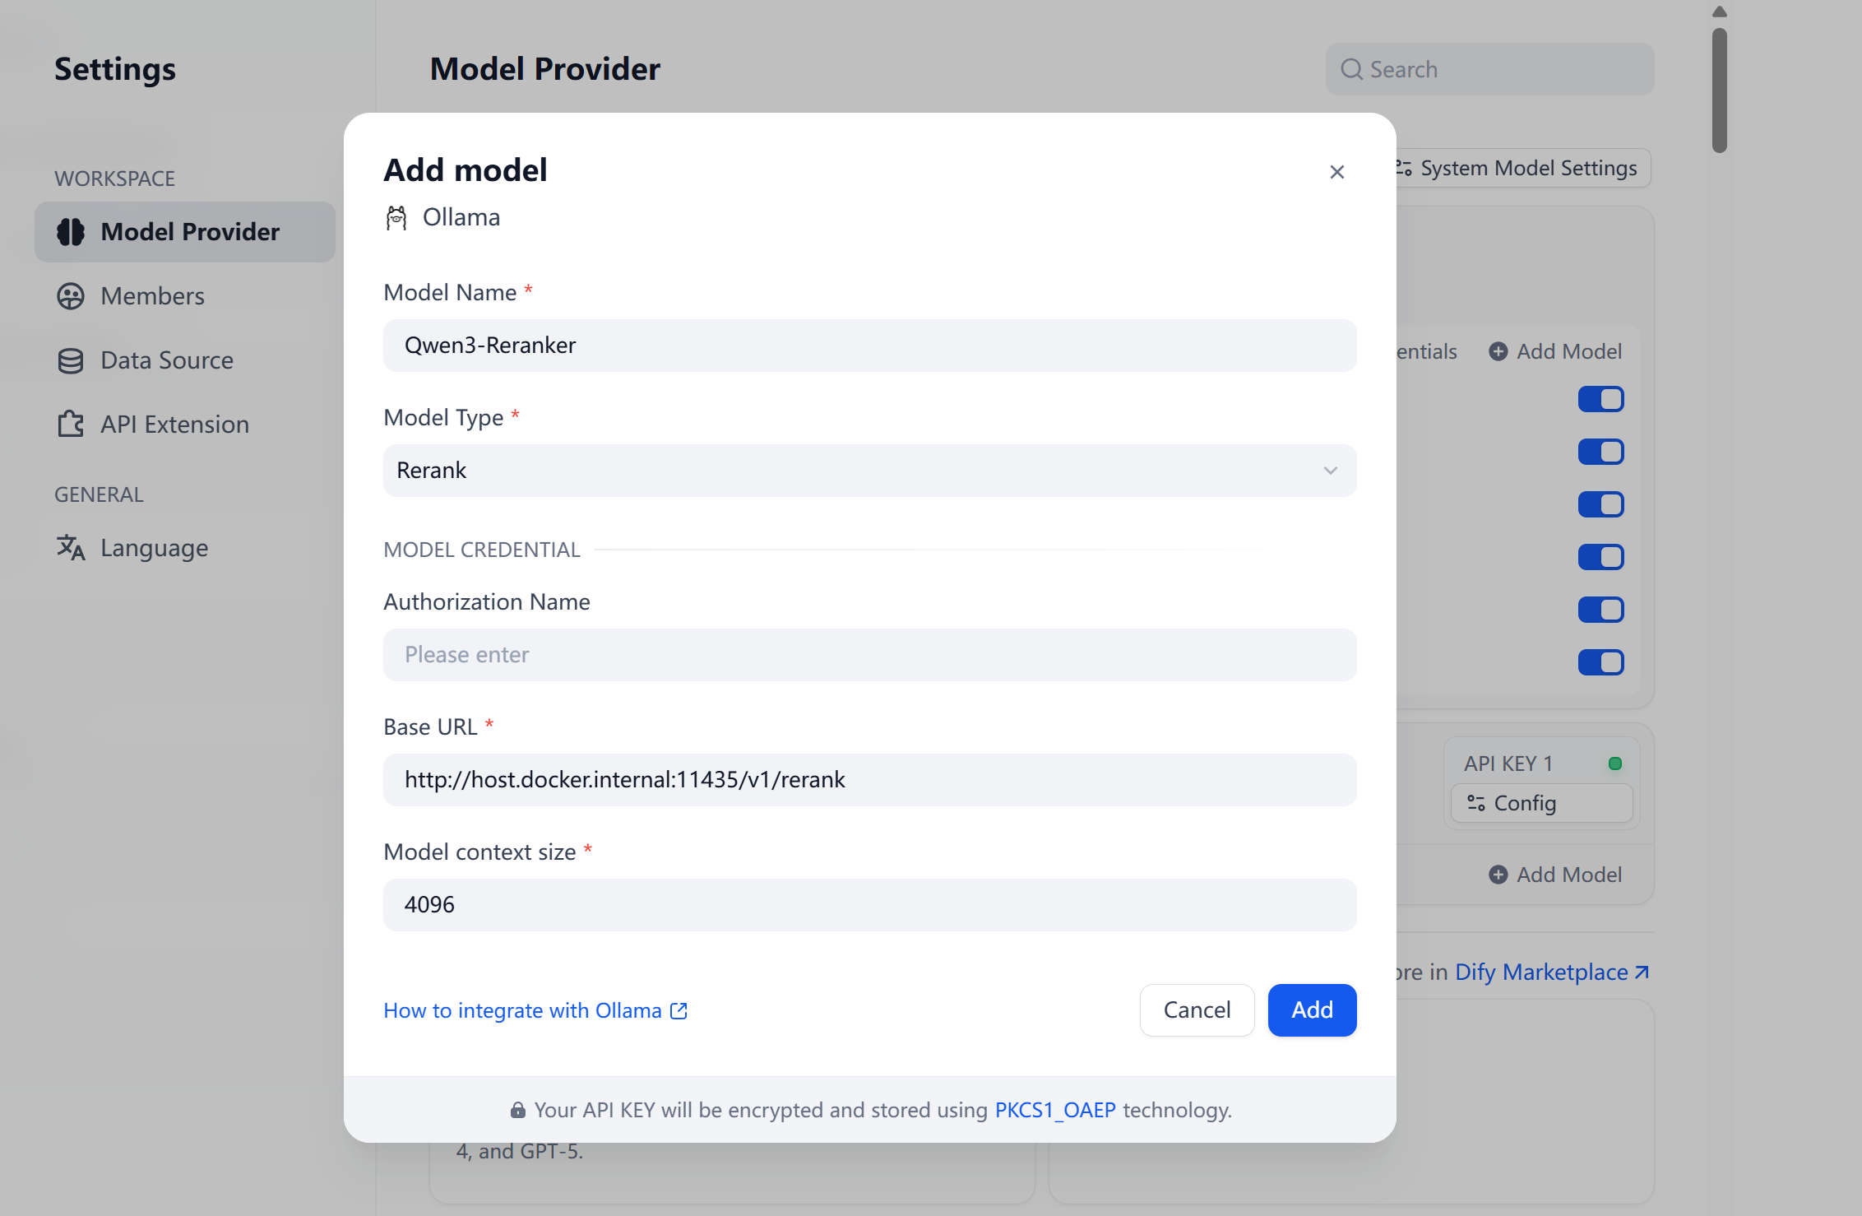The height and width of the screenshot is (1216, 1862).
Task: Open the Model Type dropdown
Action: [869, 471]
